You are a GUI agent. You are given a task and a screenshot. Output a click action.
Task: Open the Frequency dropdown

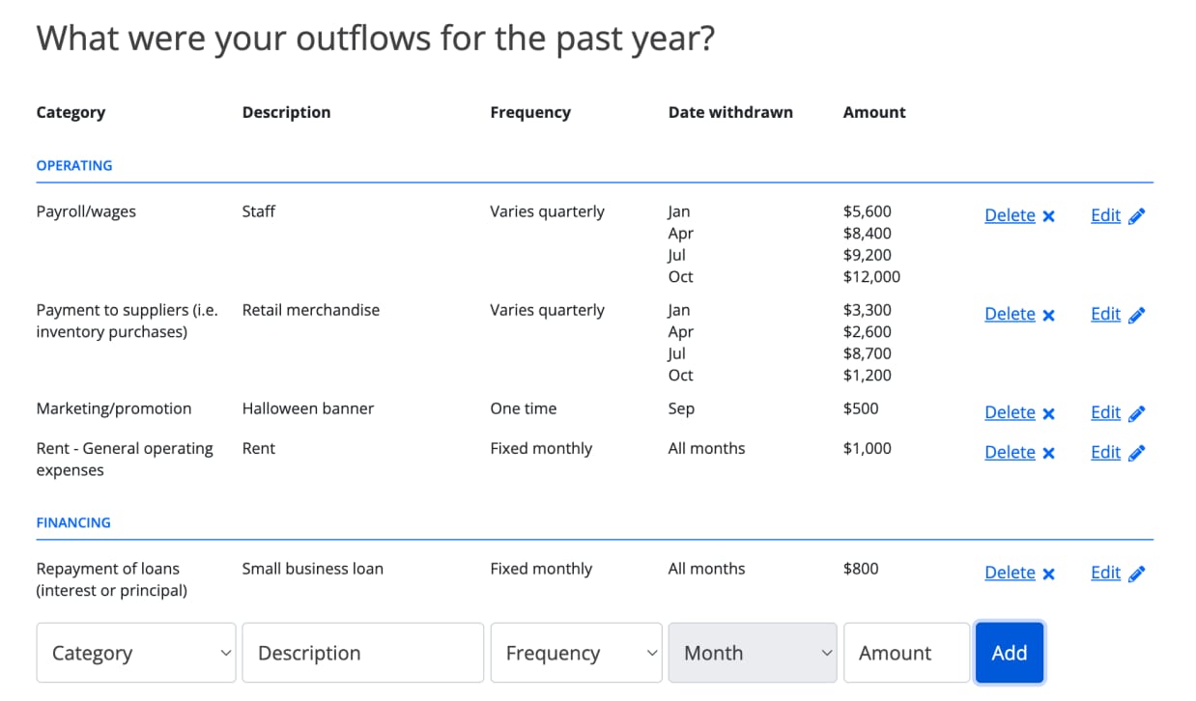[575, 653]
